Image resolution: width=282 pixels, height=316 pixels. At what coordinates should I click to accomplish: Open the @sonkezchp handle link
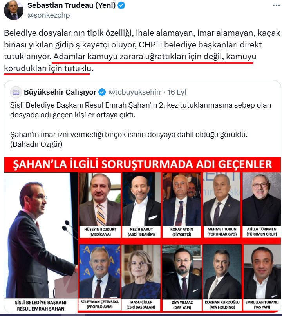(49, 15)
